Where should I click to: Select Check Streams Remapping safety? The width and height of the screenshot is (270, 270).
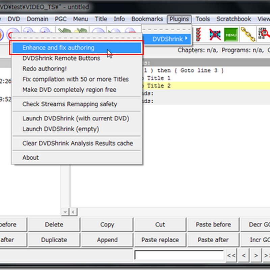77,104
